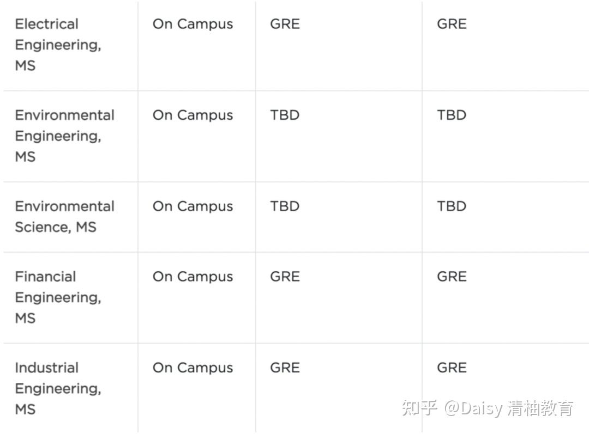Click the first TBD in Environmental Science row
The width and height of the screenshot is (589, 434).
pos(285,206)
